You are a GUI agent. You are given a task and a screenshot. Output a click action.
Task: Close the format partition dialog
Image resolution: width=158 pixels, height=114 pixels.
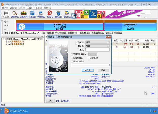[108, 37]
